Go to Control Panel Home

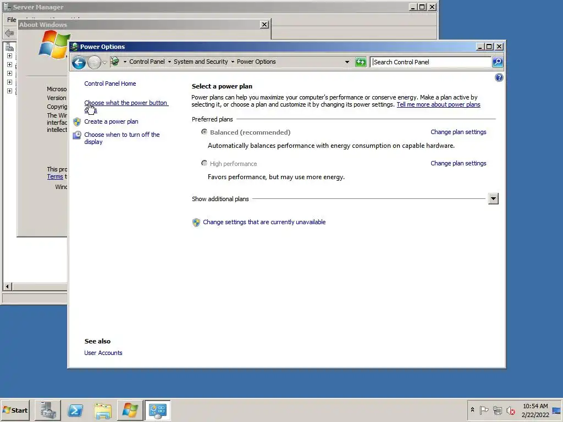[110, 84]
